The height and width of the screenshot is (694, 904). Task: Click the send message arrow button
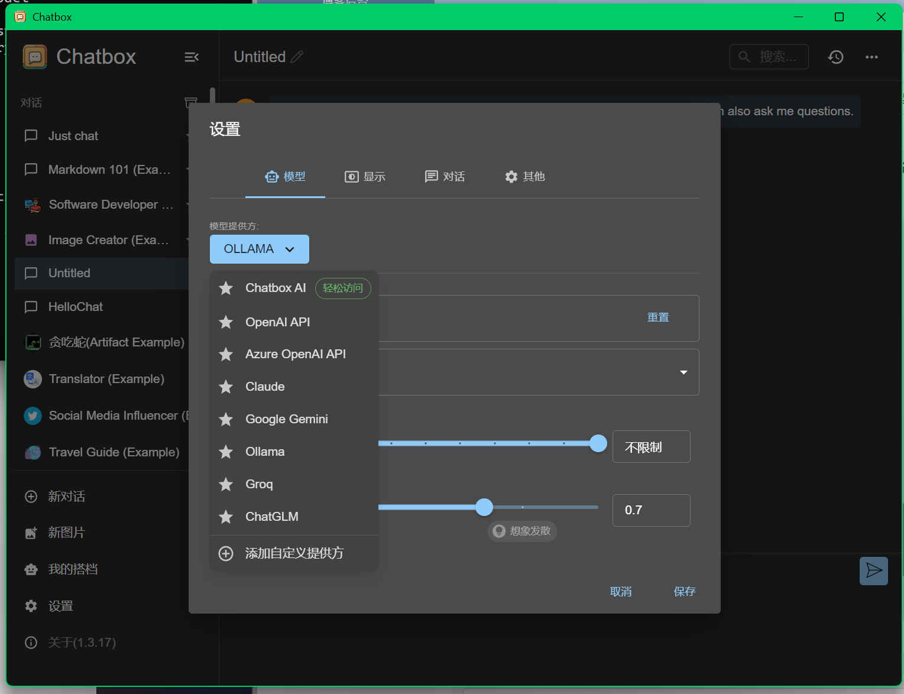(x=874, y=570)
